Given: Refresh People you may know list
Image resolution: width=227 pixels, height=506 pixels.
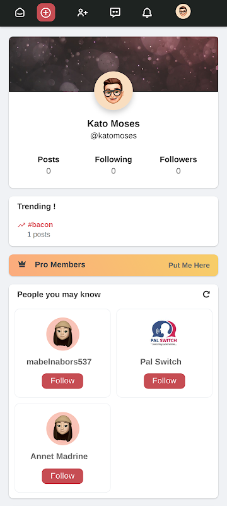Looking at the screenshot, I should [206, 294].
